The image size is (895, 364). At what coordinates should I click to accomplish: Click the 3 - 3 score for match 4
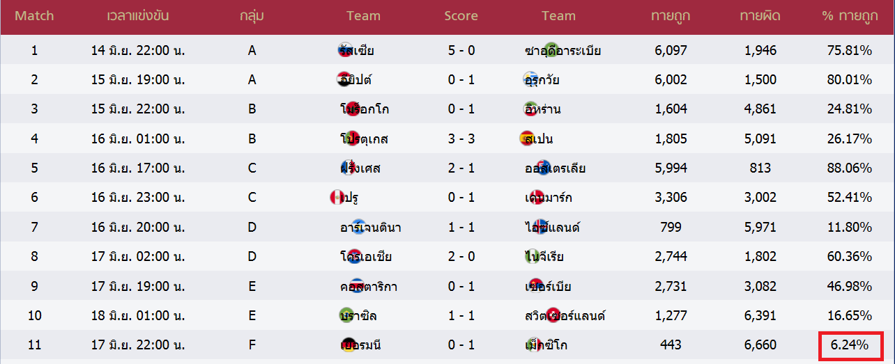click(461, 139)
